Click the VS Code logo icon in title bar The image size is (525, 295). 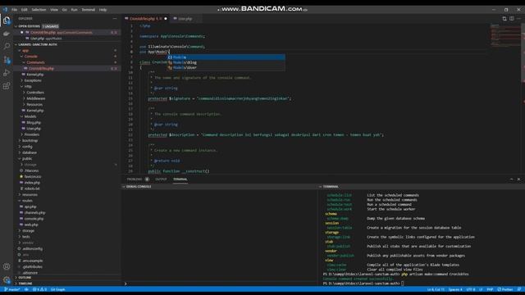(x=5, y=10)
